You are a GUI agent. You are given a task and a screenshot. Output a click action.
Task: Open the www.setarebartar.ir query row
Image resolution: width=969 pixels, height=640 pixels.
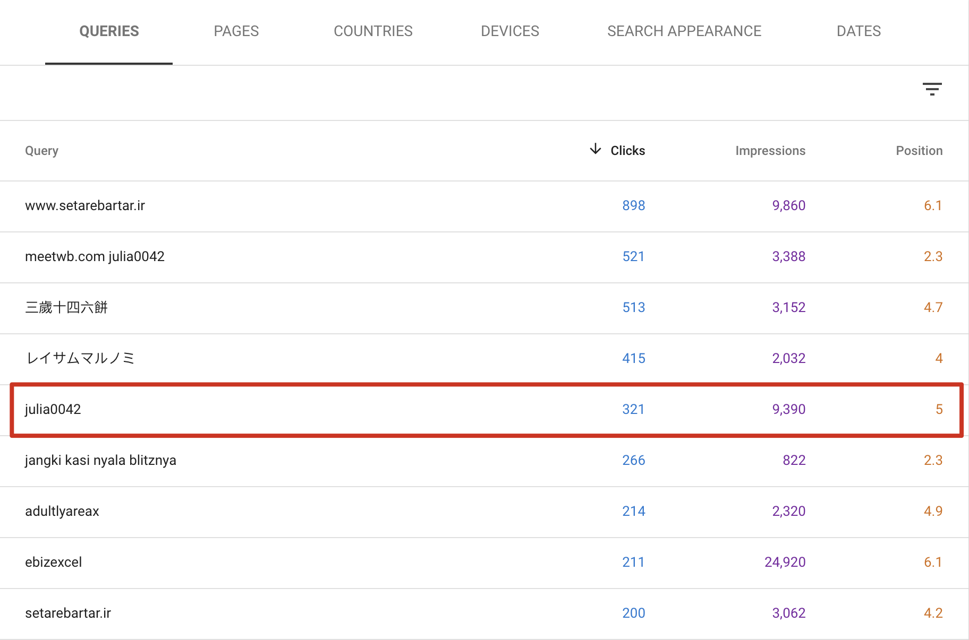pyautogui.click(x=85, y=206)
